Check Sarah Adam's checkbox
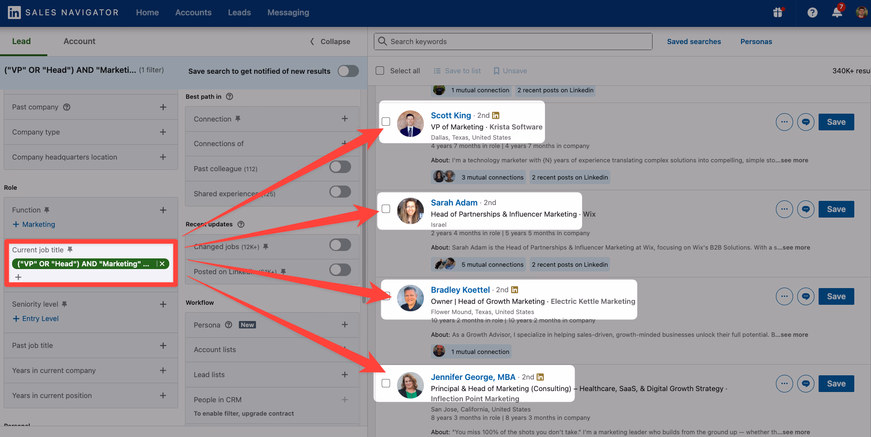The width and height of the screenshot is (871, 437). pyautogui.click(x=386, y=209)
